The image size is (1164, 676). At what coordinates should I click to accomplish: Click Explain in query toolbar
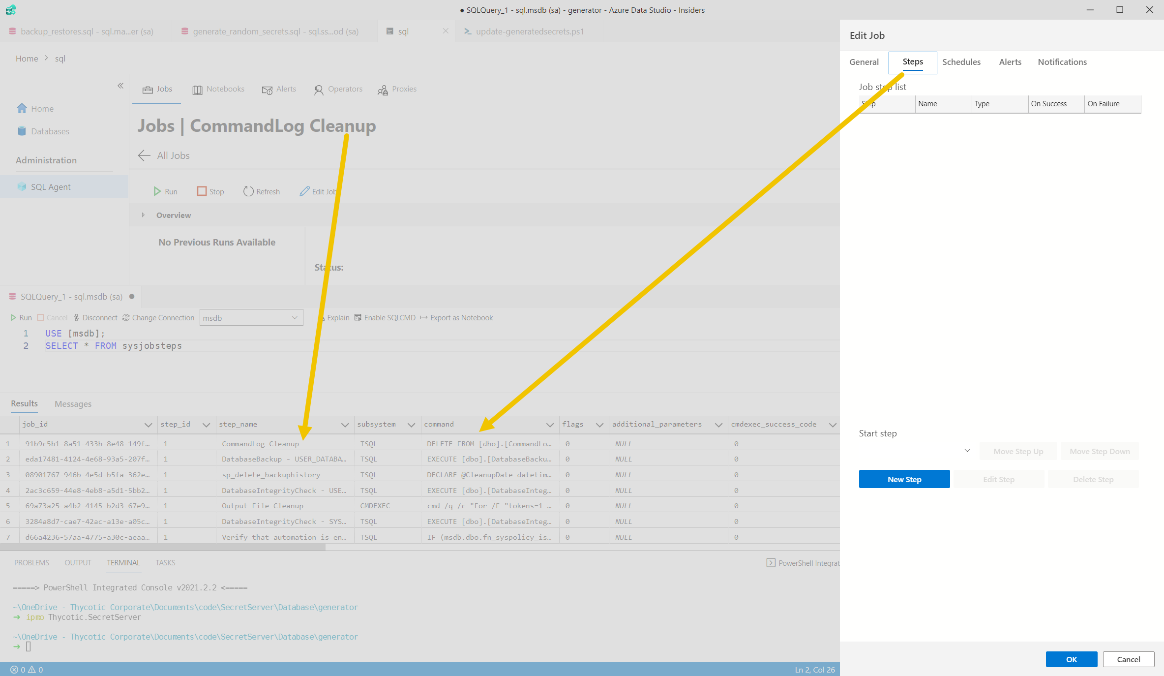click(x=335, y=318)
